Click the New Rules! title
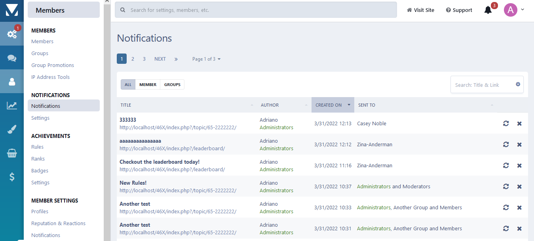Viewport: 534px width, 241px height. 133,183
